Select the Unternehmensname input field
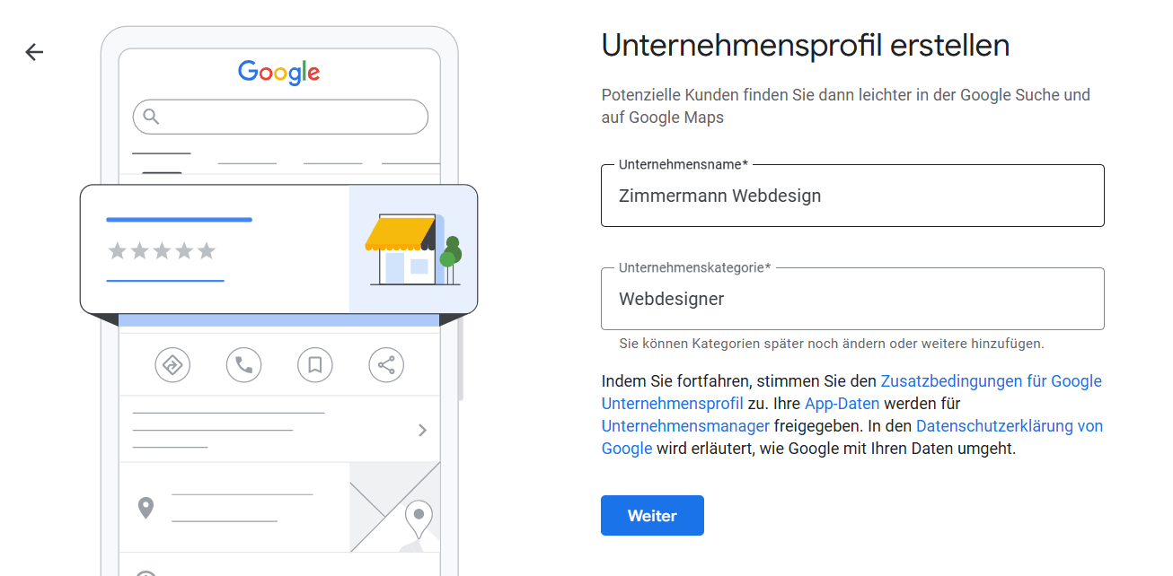Image resolution: width=1173 pixels, height=576 pixels. pyautogui.click(x=852, y=196)
